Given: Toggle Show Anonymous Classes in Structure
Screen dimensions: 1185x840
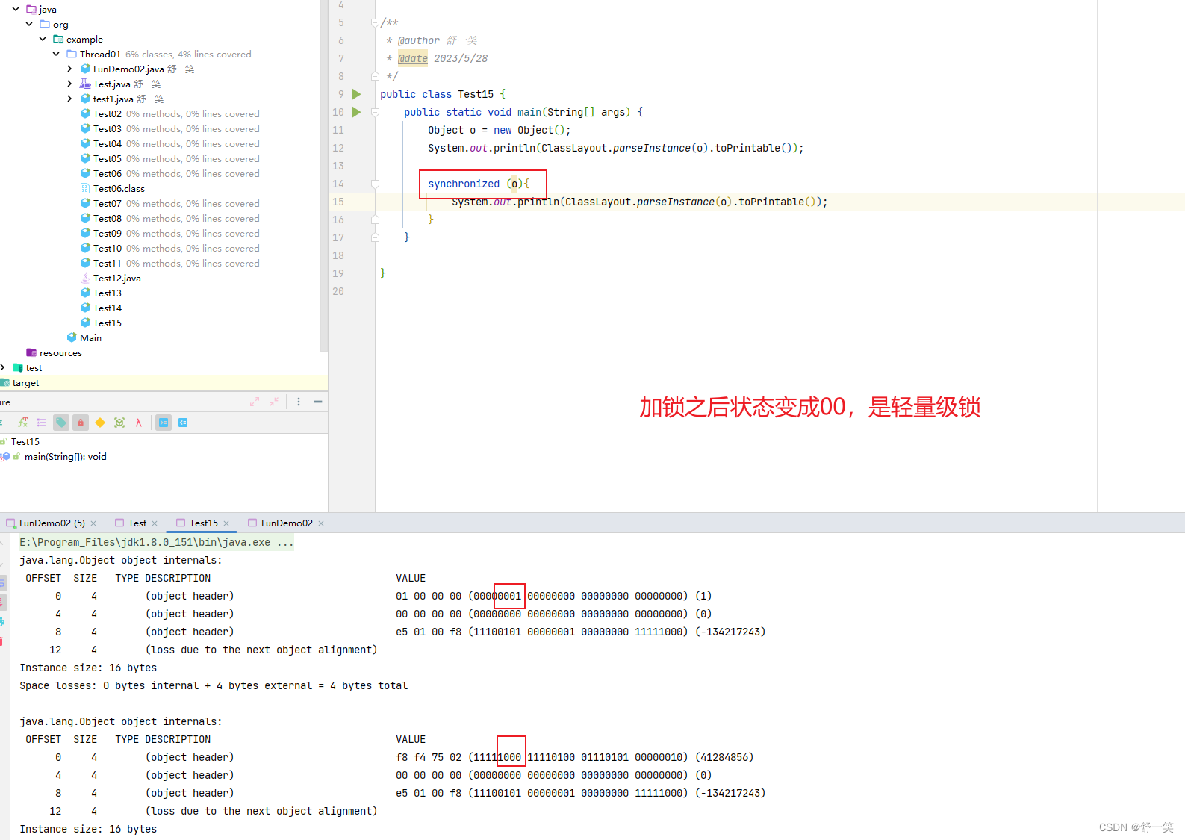Looking at the screenshot, I should coord(119,423).
